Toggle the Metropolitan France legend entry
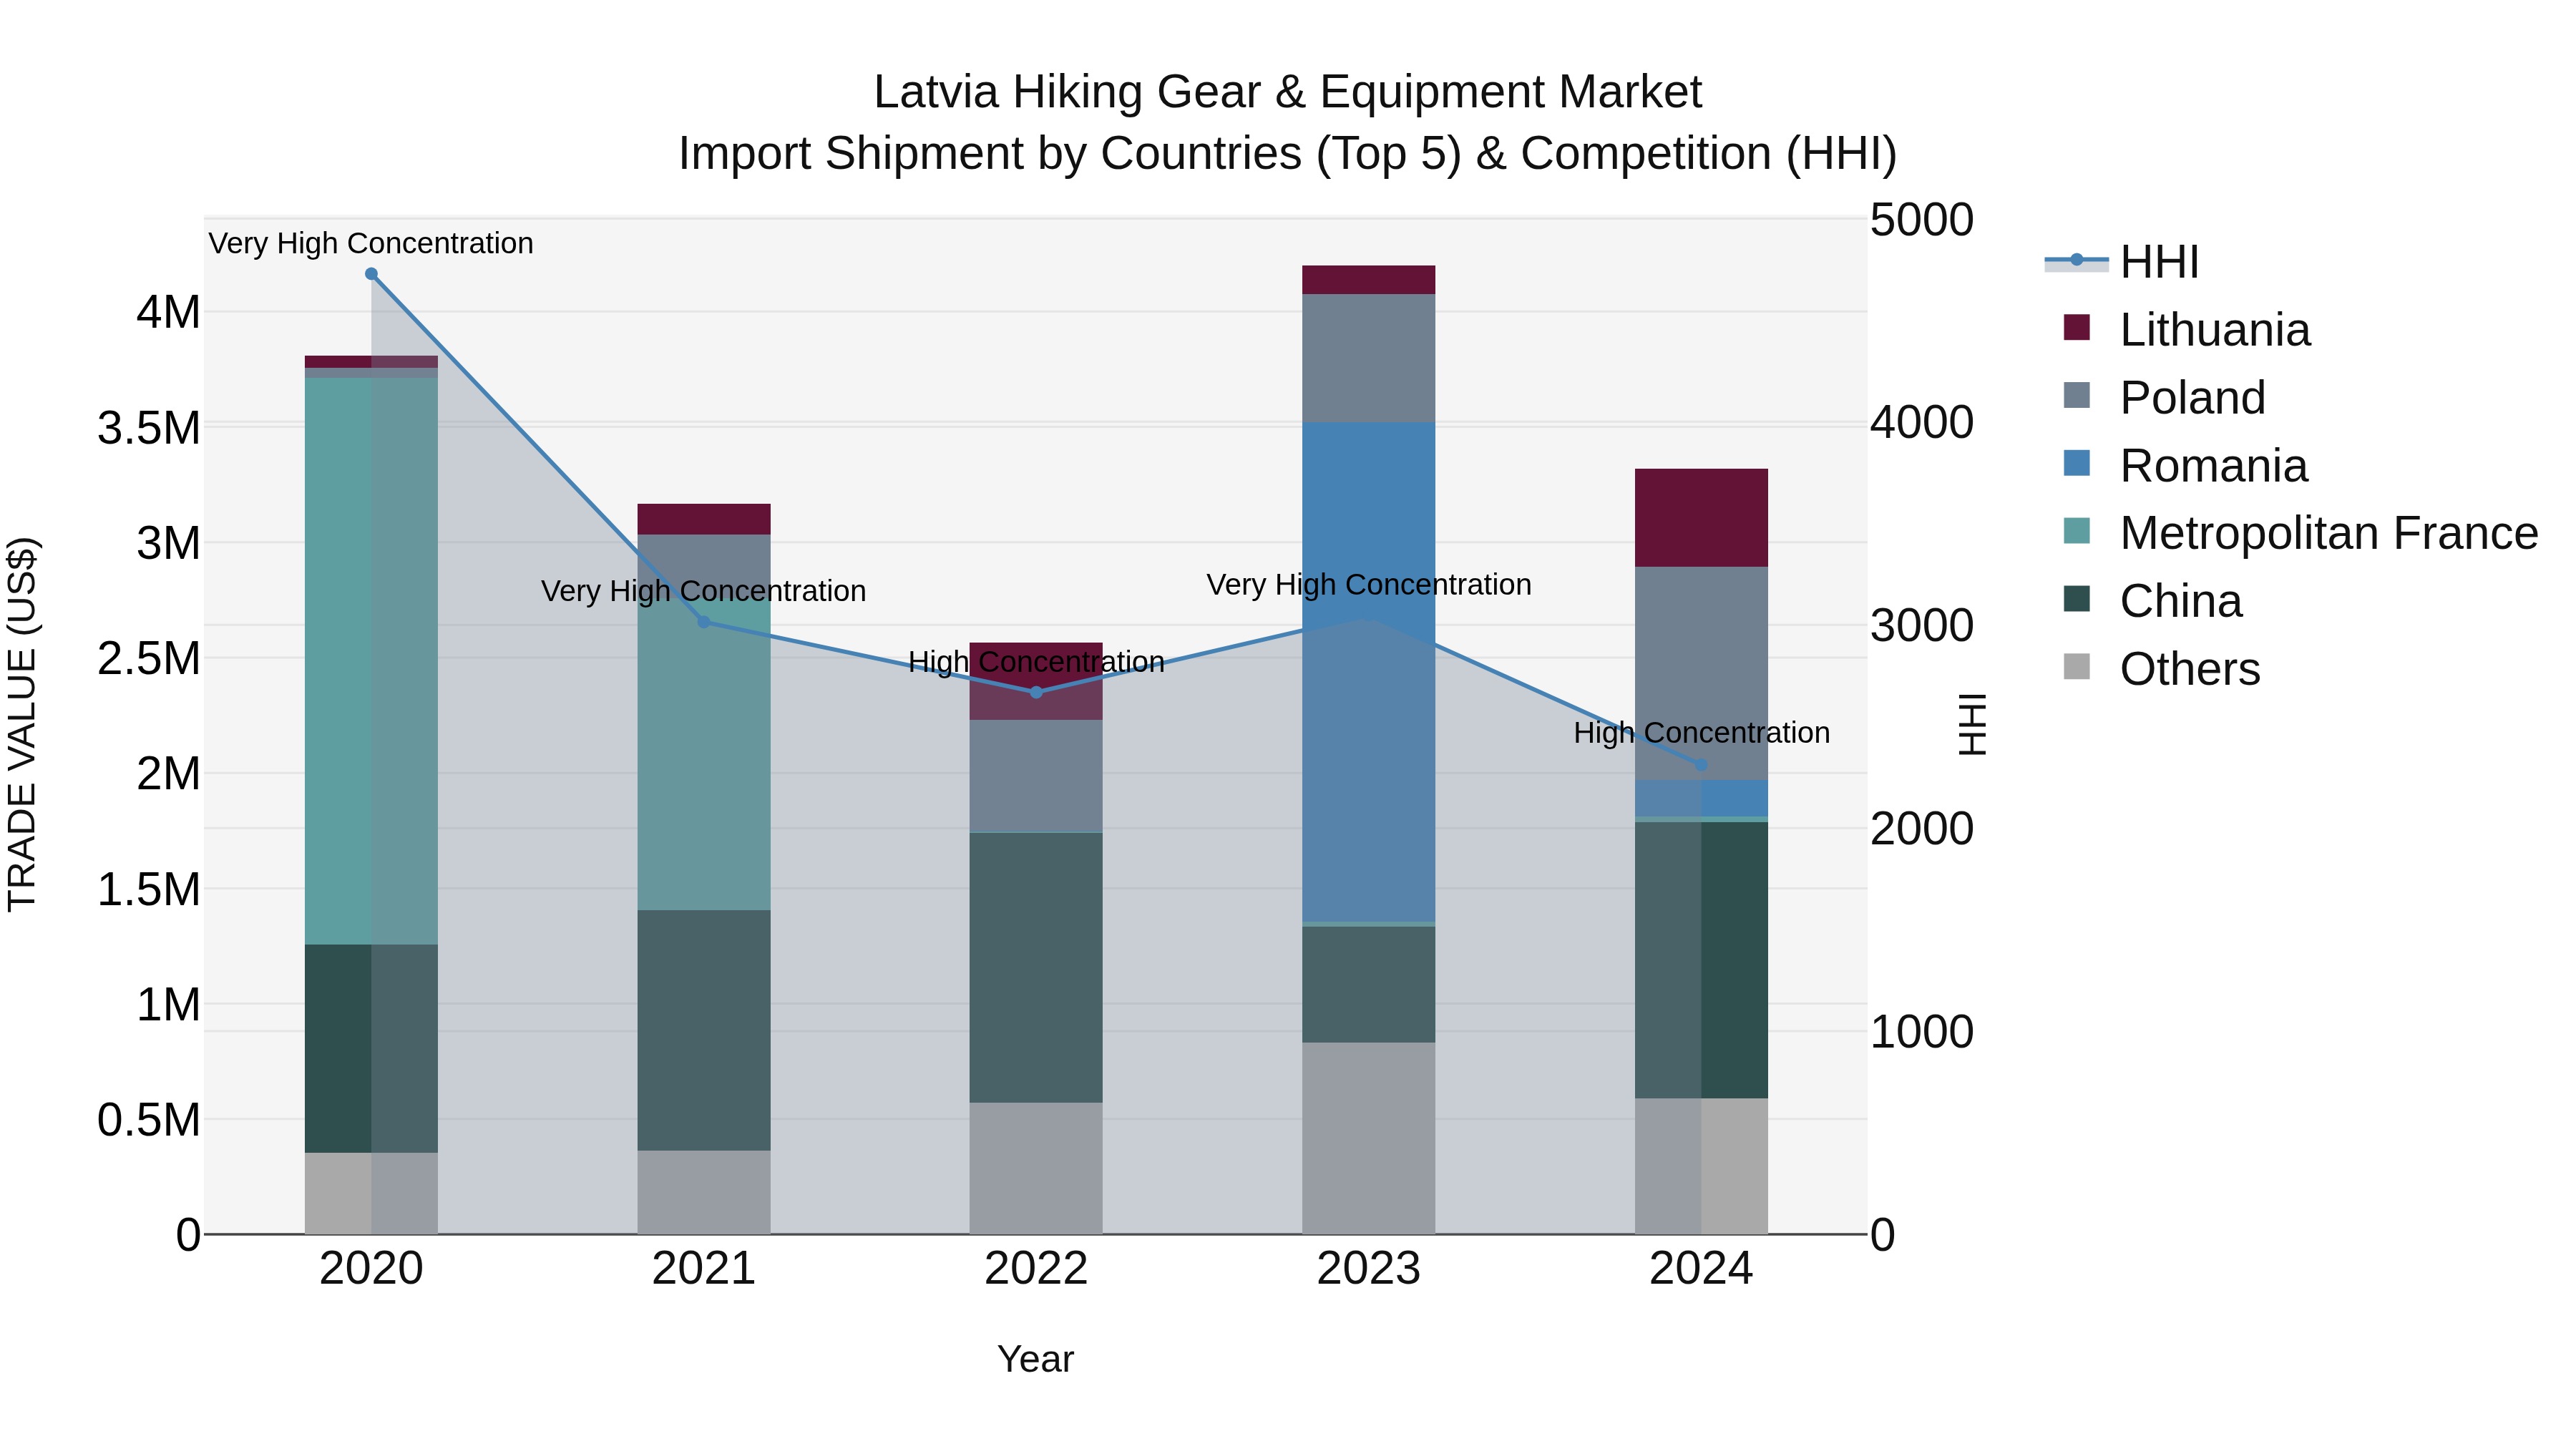The height and width of the screenshot is (1449, 2576). coord(2300,533)
